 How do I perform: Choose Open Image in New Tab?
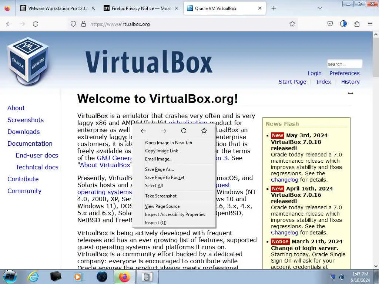(x=168, y=143)
